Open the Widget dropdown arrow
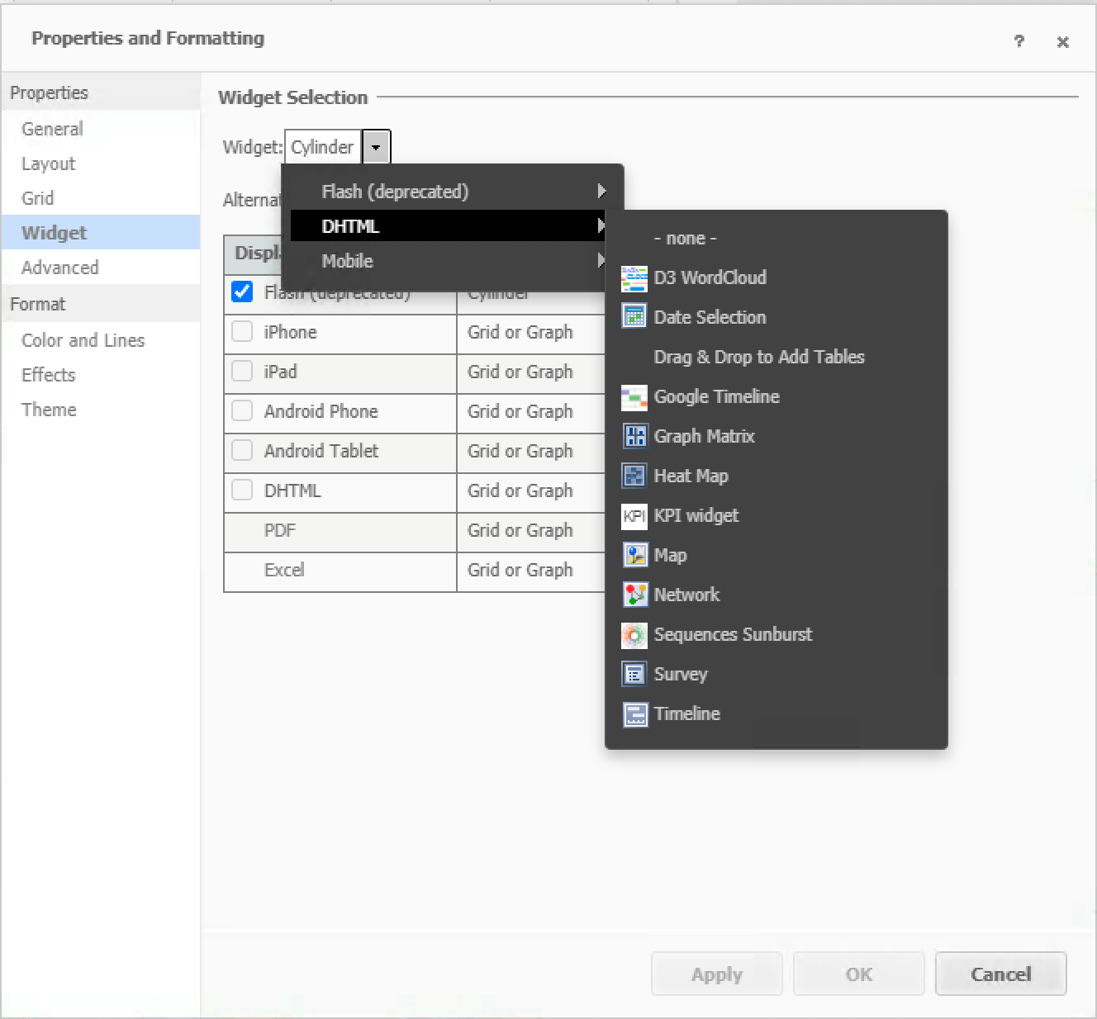Image resolution: width=1097 pixels, height=1019 pixels. [x=376, y=147]
